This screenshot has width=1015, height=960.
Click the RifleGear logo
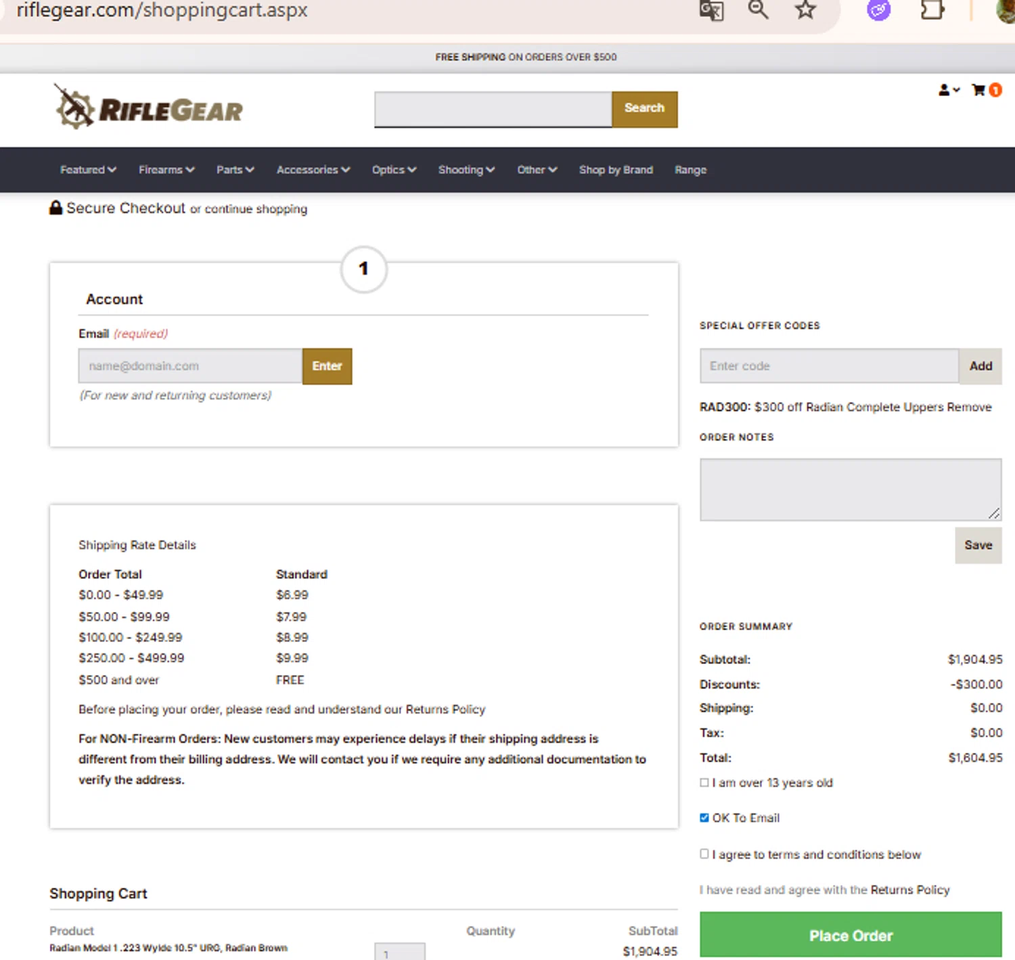[148, 107]
